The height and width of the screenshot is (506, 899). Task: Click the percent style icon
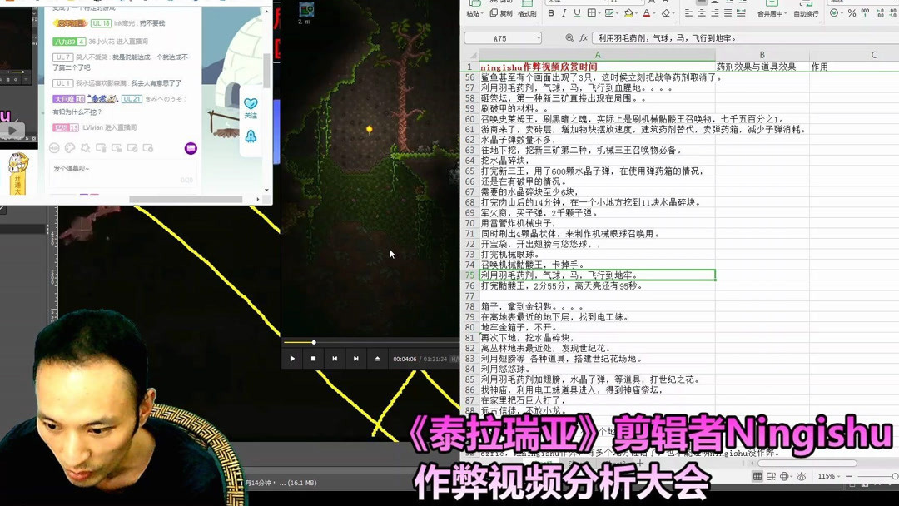(x=852, y=14)
